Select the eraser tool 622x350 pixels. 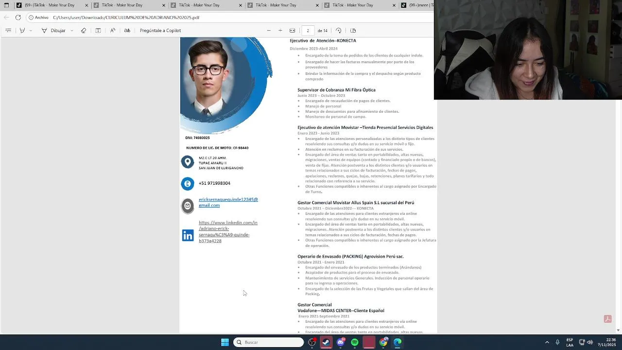click(84, 30)
